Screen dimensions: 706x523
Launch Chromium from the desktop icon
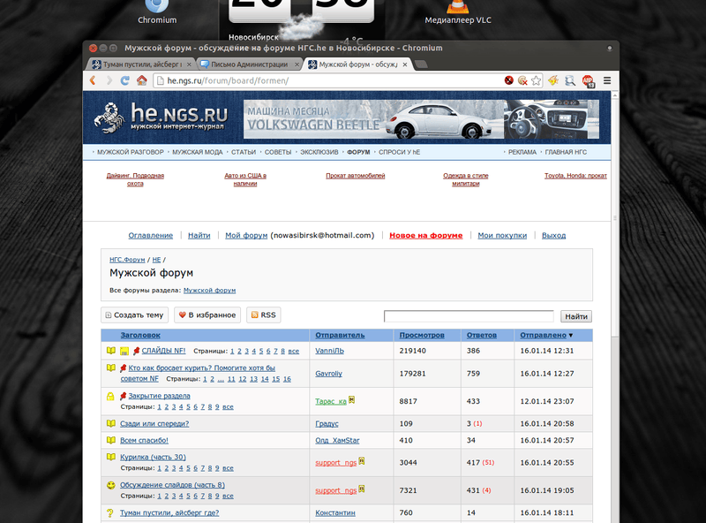pyautogui.click(x=157, y=11)
